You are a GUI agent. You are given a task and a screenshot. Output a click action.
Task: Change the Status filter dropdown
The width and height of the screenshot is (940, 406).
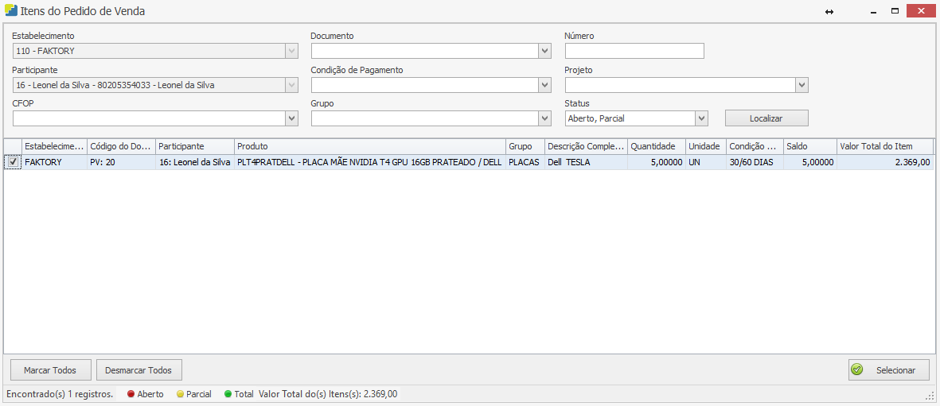tap(701, 118)
